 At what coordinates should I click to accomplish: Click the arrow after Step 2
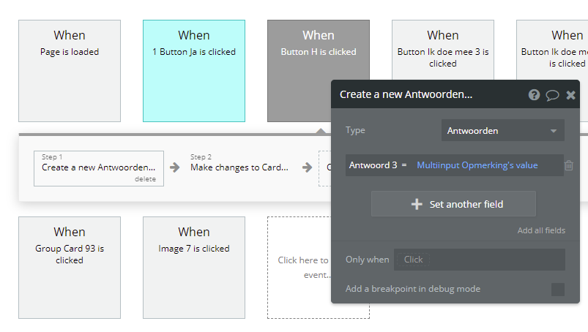coord(305,167)
